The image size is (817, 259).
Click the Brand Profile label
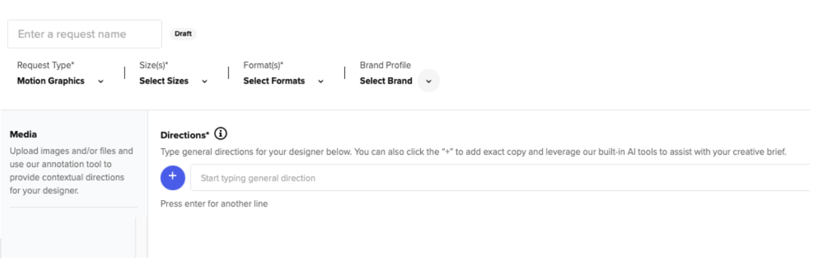click(385, 65)
